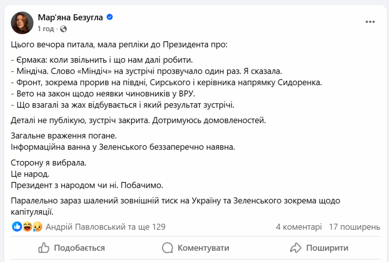Click the verified blue checkmark badge
Viewport: 389px width, 262px height.
point(110,17)
